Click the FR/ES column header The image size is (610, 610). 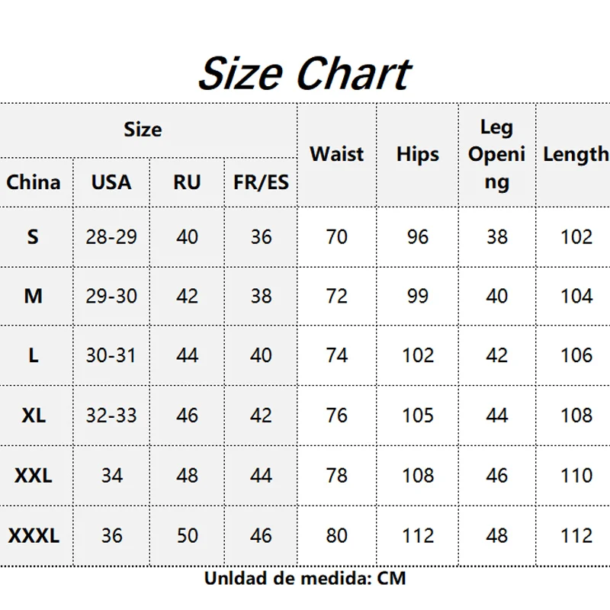(x=261, y=182)
